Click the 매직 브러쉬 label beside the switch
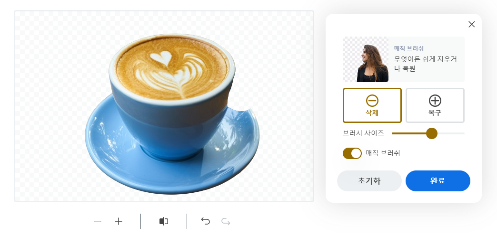 [383, 153]
